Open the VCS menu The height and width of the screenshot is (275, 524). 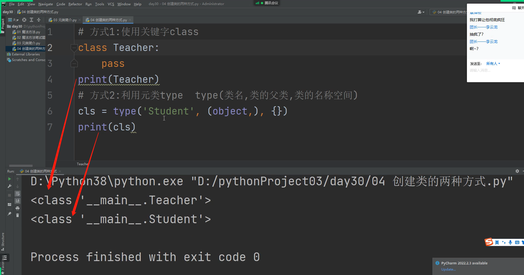click(111, 4)
